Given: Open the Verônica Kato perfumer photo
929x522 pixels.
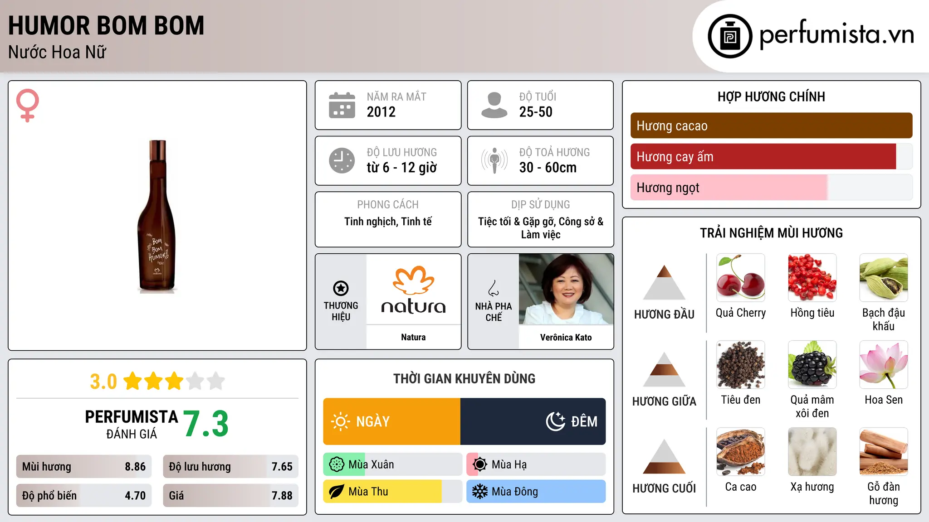Looking at the screenshot, I should pos(566,289).
